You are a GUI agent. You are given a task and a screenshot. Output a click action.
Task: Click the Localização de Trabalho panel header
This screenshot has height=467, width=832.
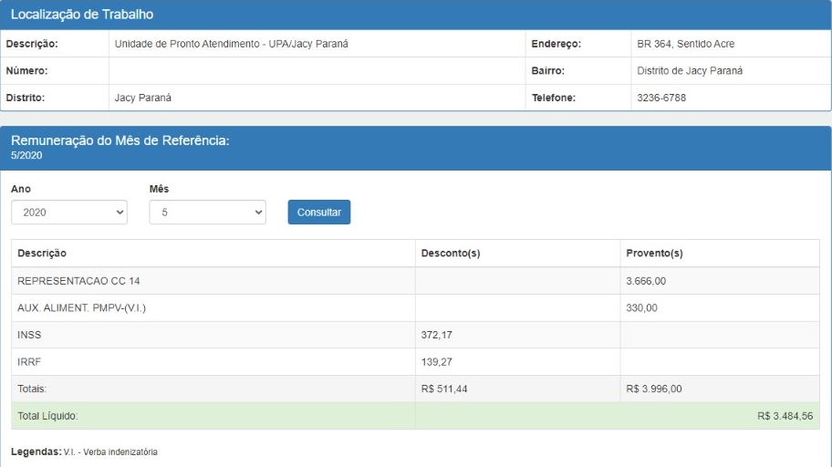(82, 15)
